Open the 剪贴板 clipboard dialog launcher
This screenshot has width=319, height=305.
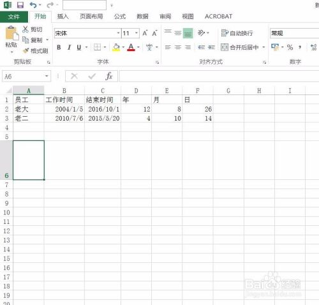tap(48, 63)
